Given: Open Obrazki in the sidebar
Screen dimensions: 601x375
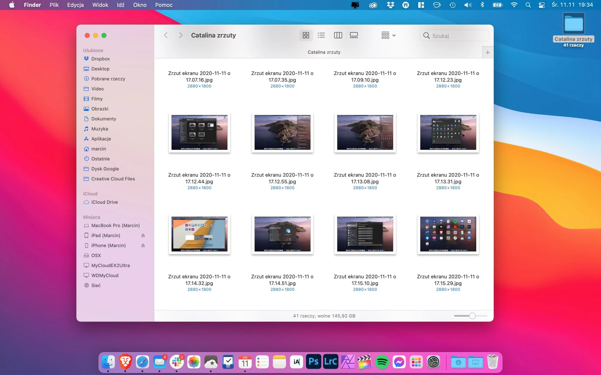Looking at the screenshot, I should coord(100,109).
